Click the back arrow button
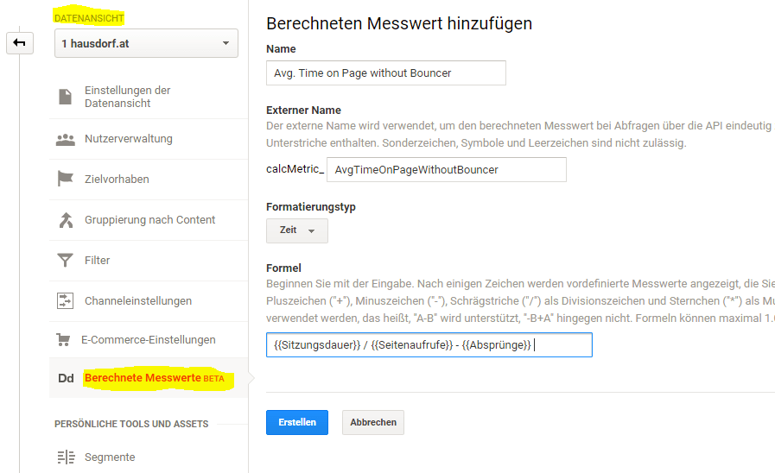The height and width of the screenshot is (473, 775). tap(19, 42)
